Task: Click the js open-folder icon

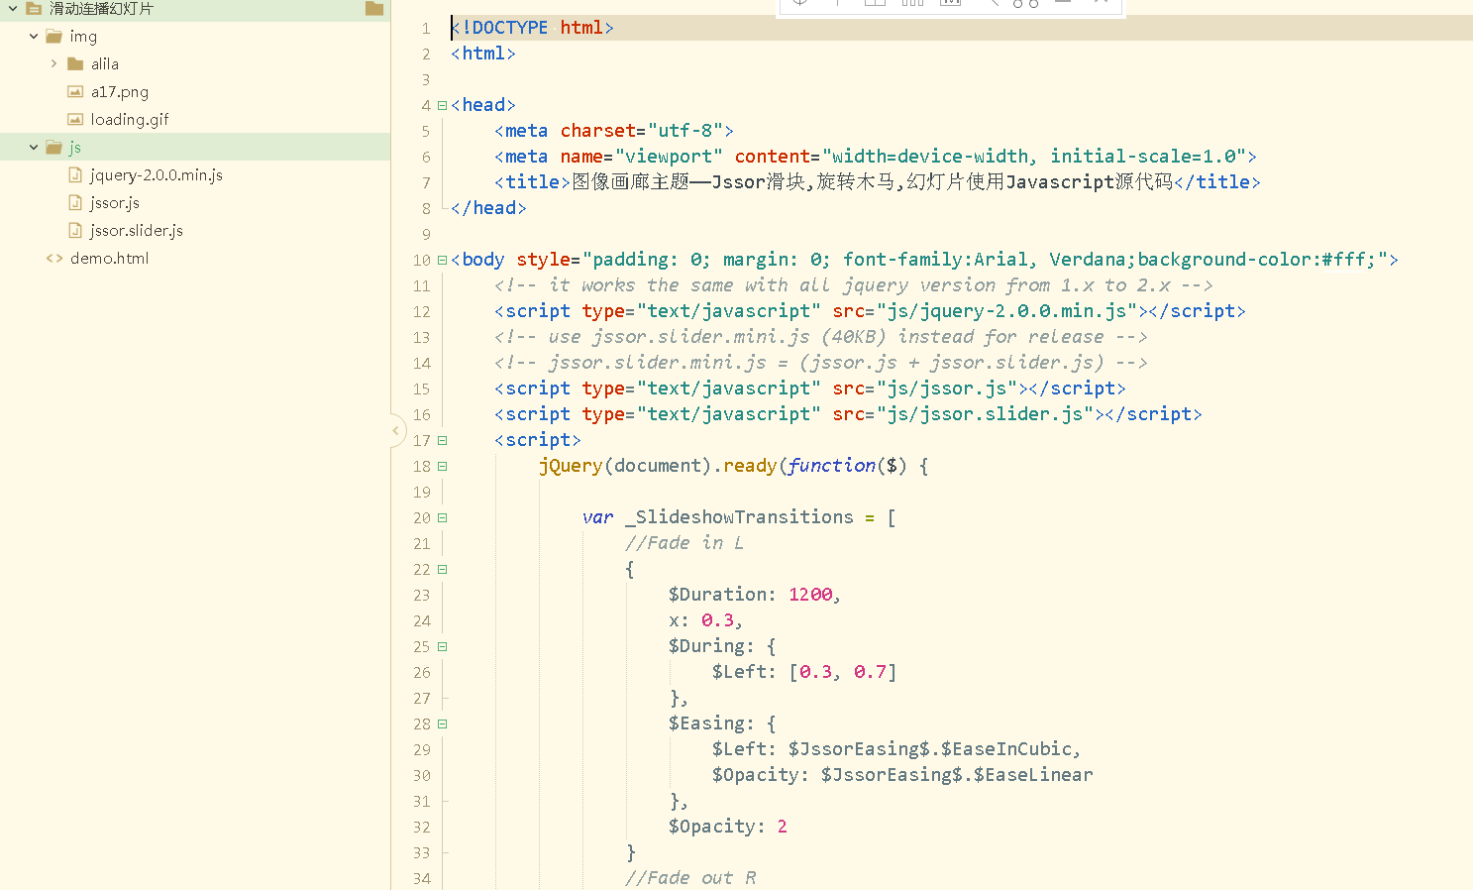Action: (54, 147)
